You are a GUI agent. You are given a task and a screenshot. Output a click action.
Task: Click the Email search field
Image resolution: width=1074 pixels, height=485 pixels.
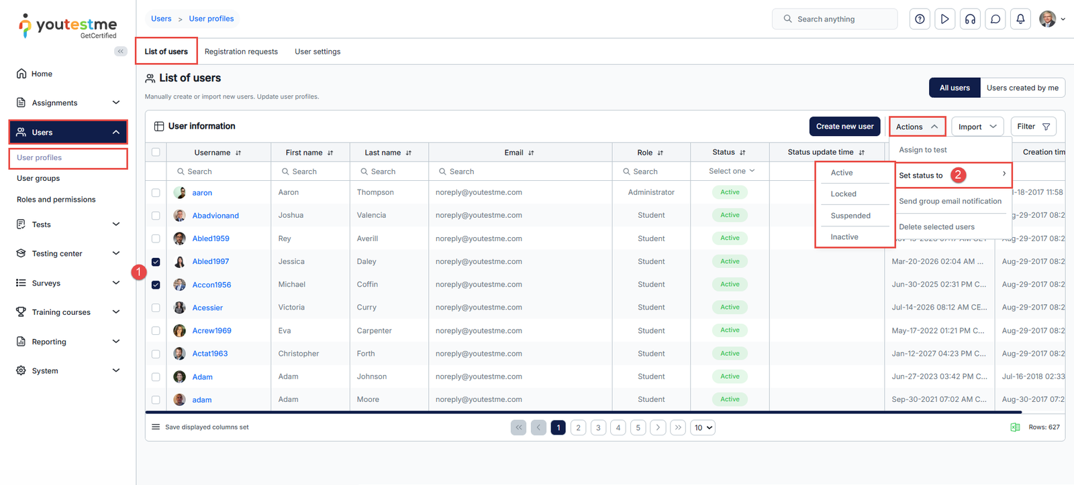[520, 171]
